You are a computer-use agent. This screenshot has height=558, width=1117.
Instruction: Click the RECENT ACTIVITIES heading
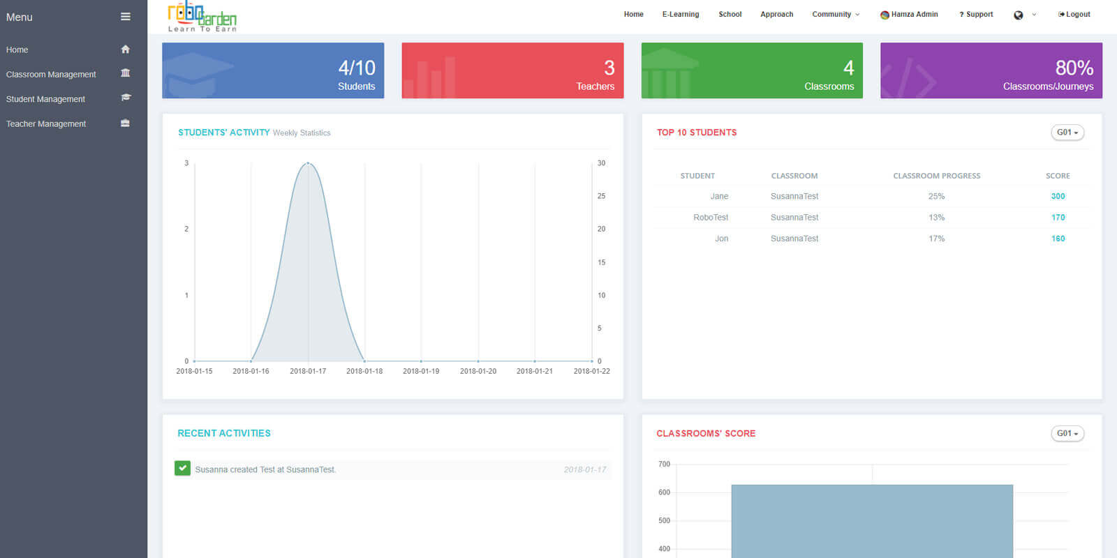point(224,433)
